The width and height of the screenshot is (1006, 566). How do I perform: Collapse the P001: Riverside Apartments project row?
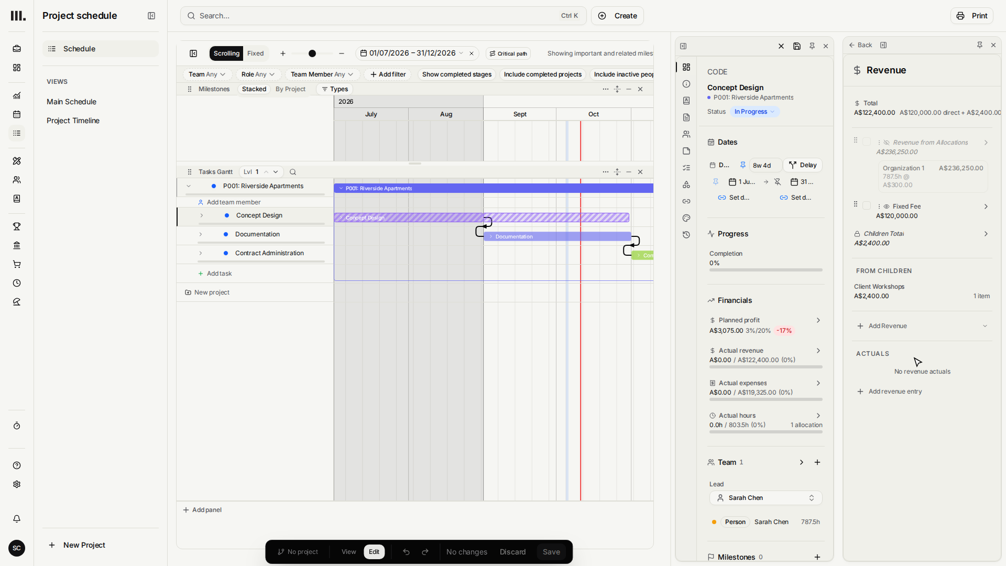[189, 186]
